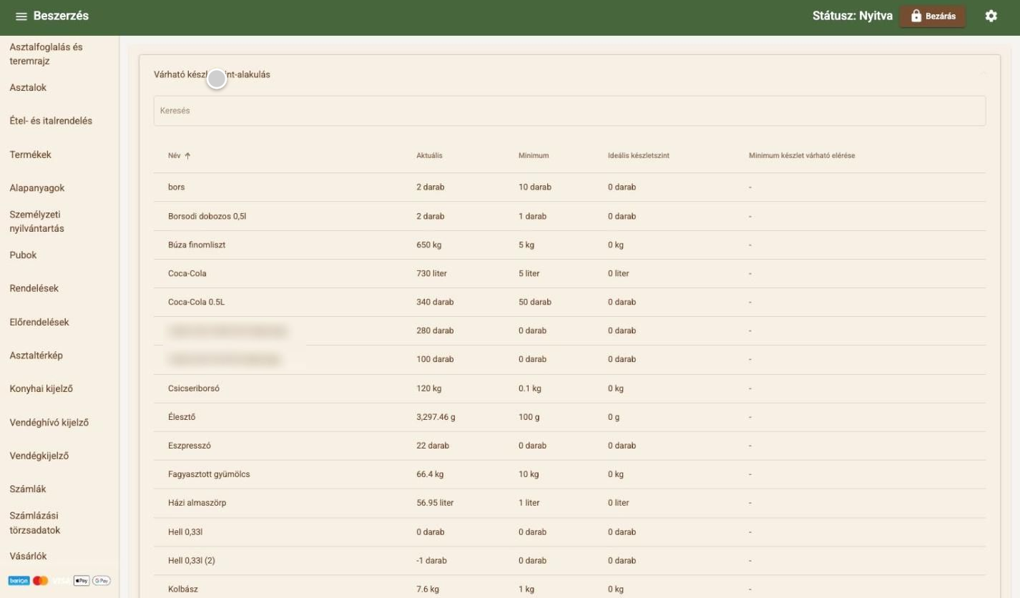Click the Fagyasztott gyümölcs table row

pyautogui.click(x=569, y=474)
